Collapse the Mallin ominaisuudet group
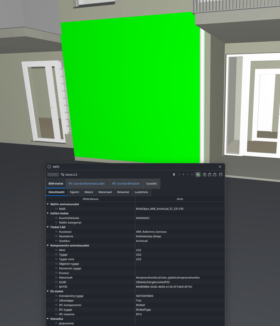The height and width of the screenshot is (326, 280). (x=48, y=204)
